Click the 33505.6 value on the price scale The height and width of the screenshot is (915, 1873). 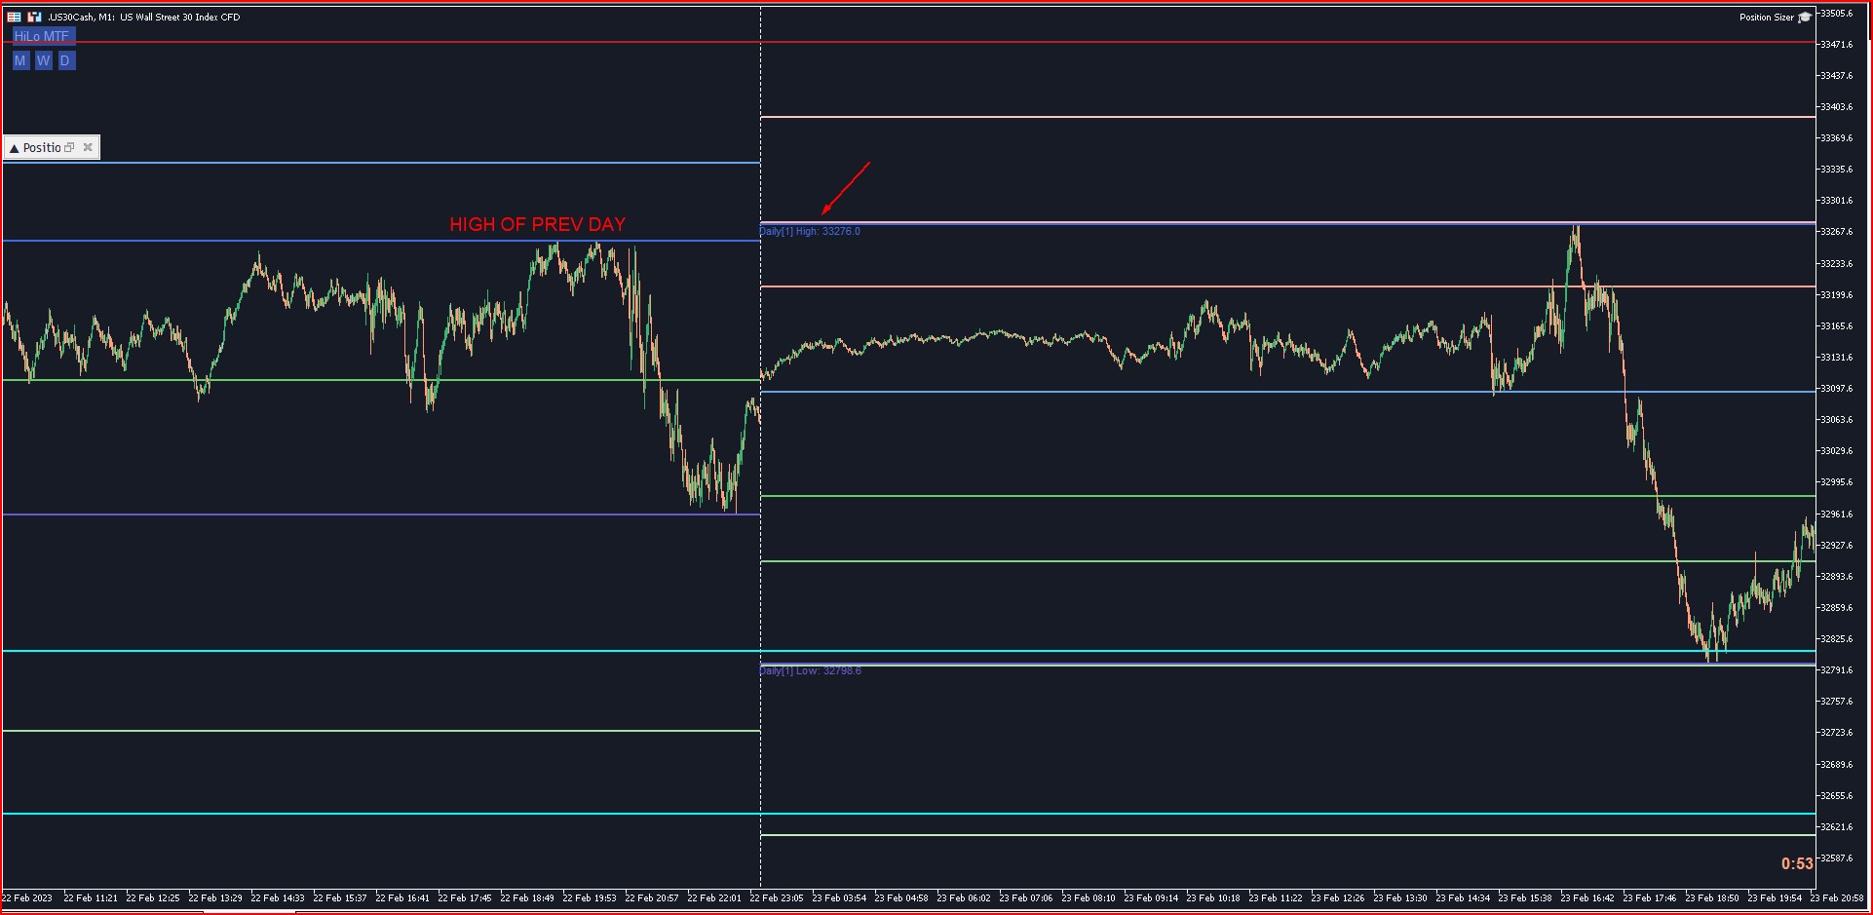[1837, 14]
